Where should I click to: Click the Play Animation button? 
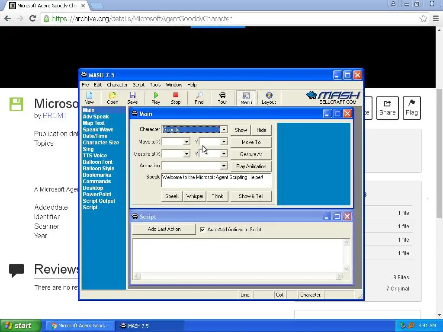[251, 166]
